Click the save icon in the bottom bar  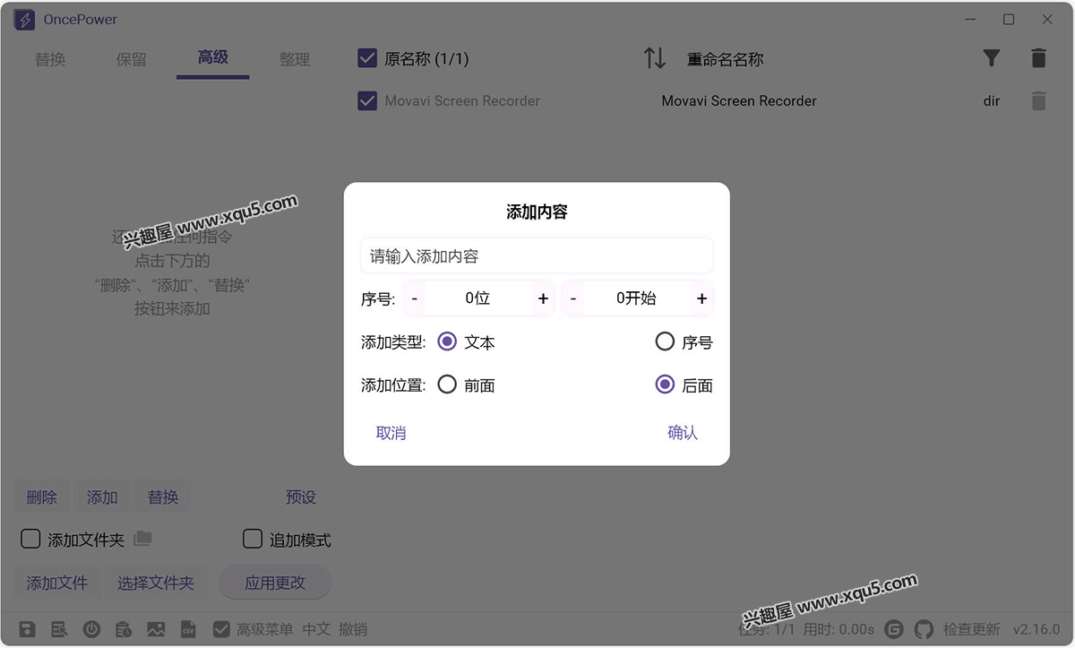27,629
